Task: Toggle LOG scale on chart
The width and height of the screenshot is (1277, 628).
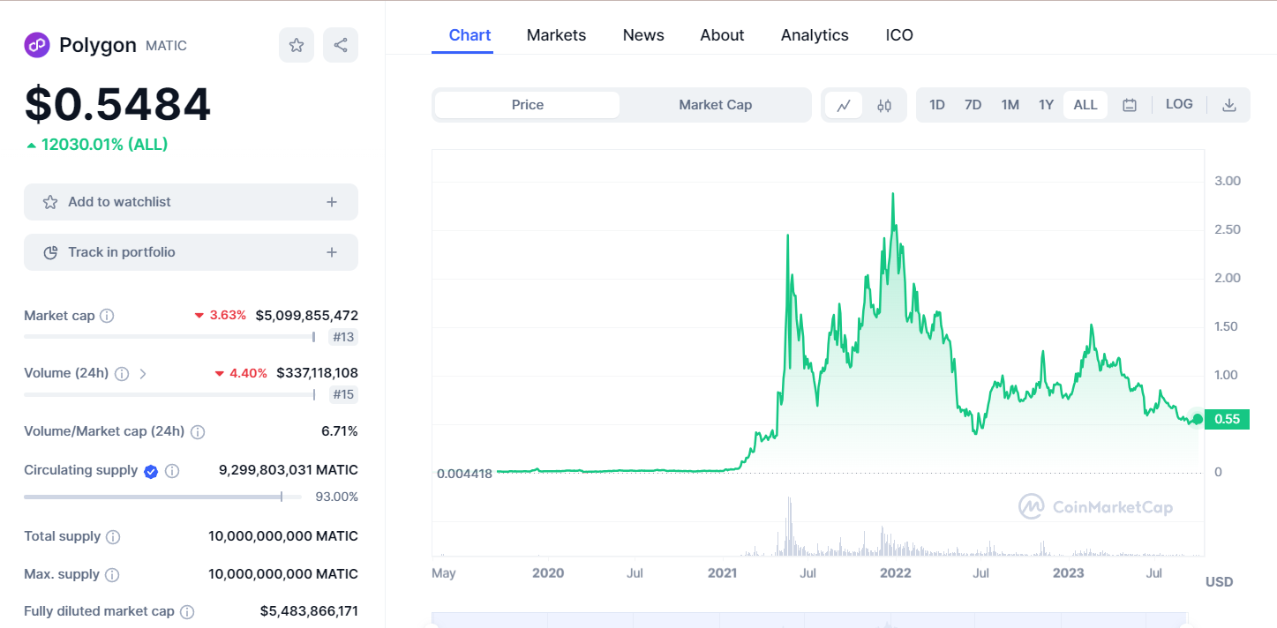Action: [1179, 104]
